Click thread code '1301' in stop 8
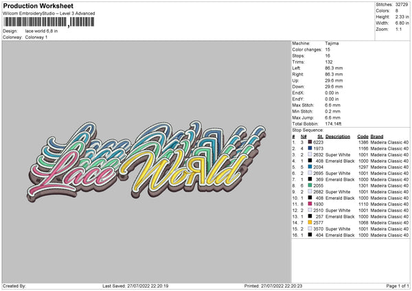The width and height of the screenshot is (412, 291). click(363, 185)
